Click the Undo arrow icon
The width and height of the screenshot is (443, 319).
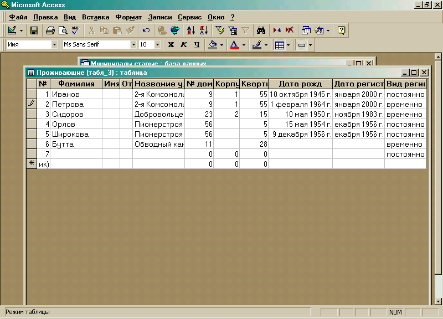point(146,30)
